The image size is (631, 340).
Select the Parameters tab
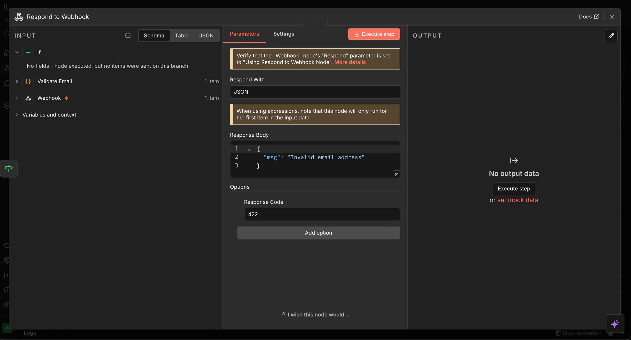(245, 34)
